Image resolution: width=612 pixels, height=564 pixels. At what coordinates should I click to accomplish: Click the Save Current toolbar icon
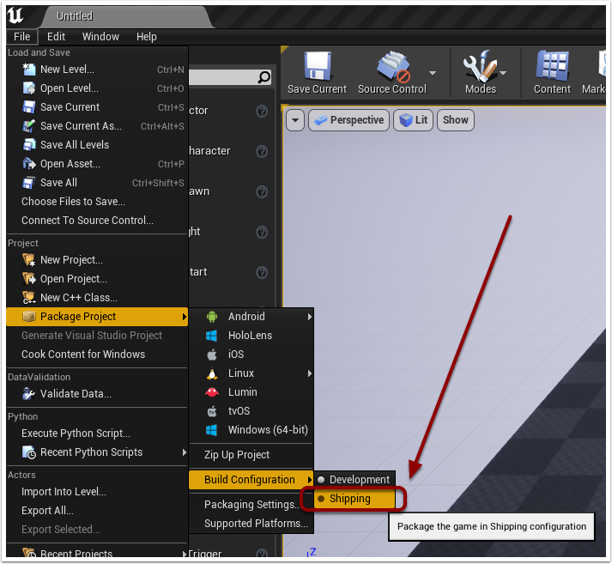tap(318, 66)
